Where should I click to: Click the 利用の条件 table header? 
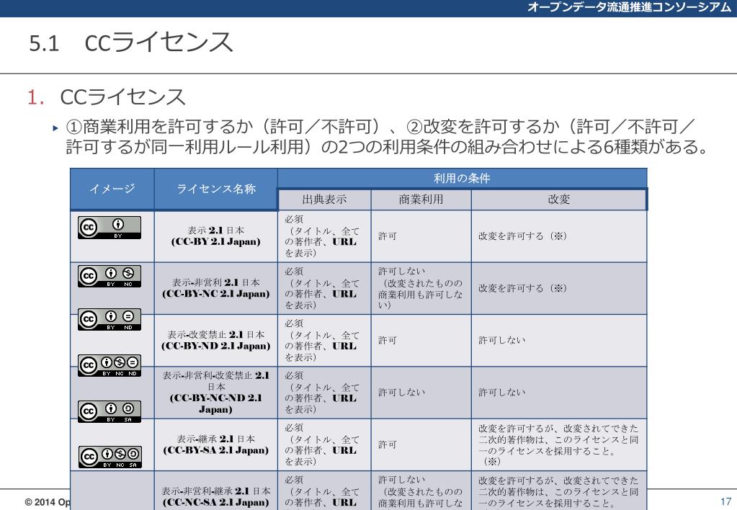click(x=462, y=178)
